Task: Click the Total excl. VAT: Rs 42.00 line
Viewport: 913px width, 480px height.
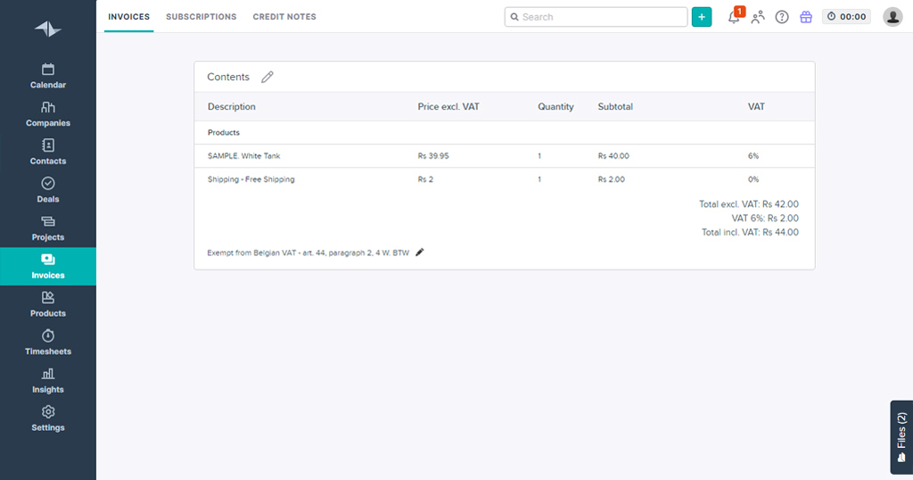Action: click(749, 204)
